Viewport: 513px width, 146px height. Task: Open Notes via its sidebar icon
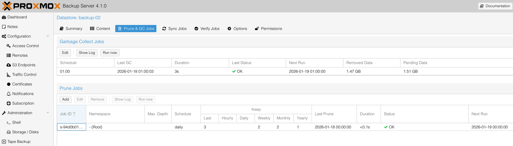(x=4, y=27)
